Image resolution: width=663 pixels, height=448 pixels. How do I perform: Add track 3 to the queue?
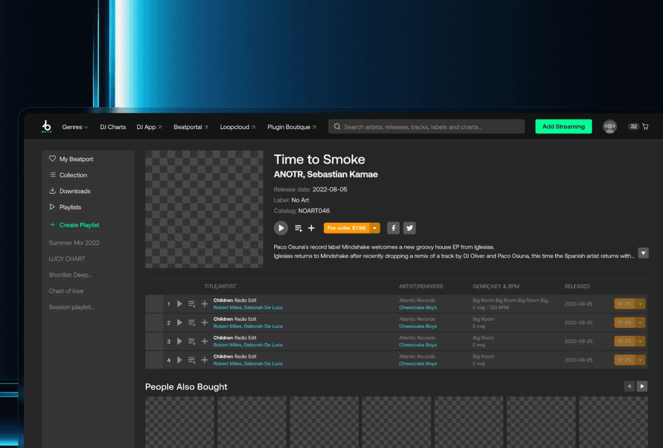192,341
